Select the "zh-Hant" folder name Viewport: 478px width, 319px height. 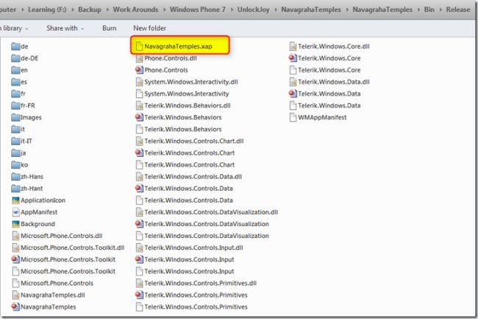32,189
